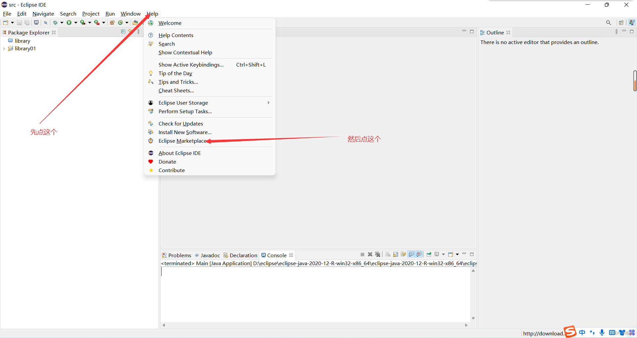This screenshot has width=637, height=338.
Task: Expand the Eclipse User Storage submenu arrow
Action: click(268, 103)
